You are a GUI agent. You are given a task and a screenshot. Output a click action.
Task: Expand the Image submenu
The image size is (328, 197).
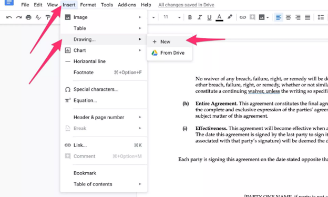(x=104, y=17)
